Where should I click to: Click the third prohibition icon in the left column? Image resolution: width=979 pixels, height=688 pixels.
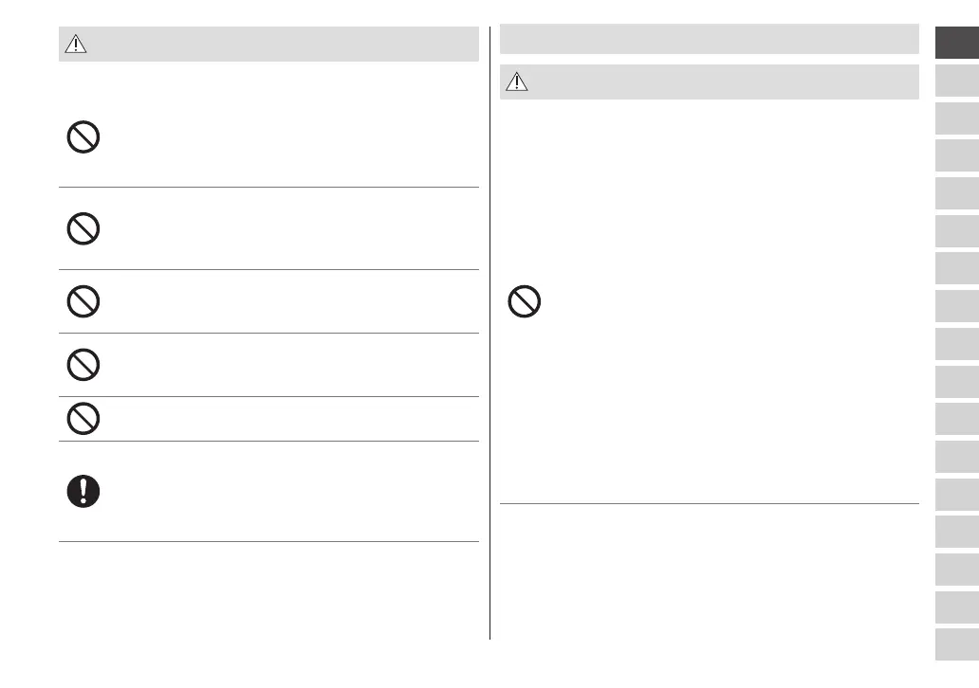click(x=83, y=301)
